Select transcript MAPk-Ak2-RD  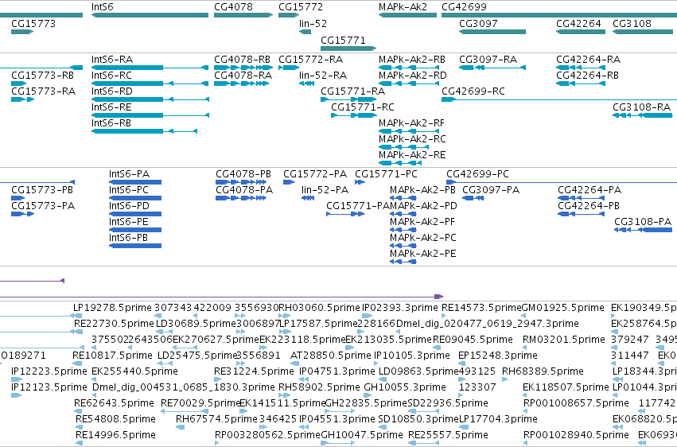[408, 84]
